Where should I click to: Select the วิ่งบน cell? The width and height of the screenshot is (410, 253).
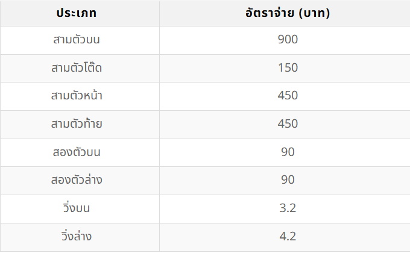(x=77, y=208)
